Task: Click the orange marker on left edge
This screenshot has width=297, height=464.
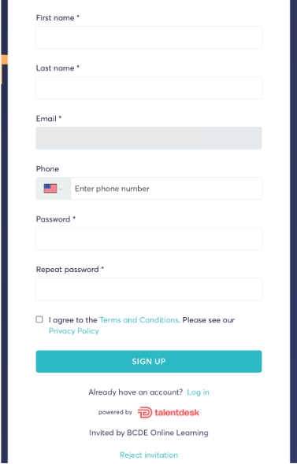Action: click(4, 60)
